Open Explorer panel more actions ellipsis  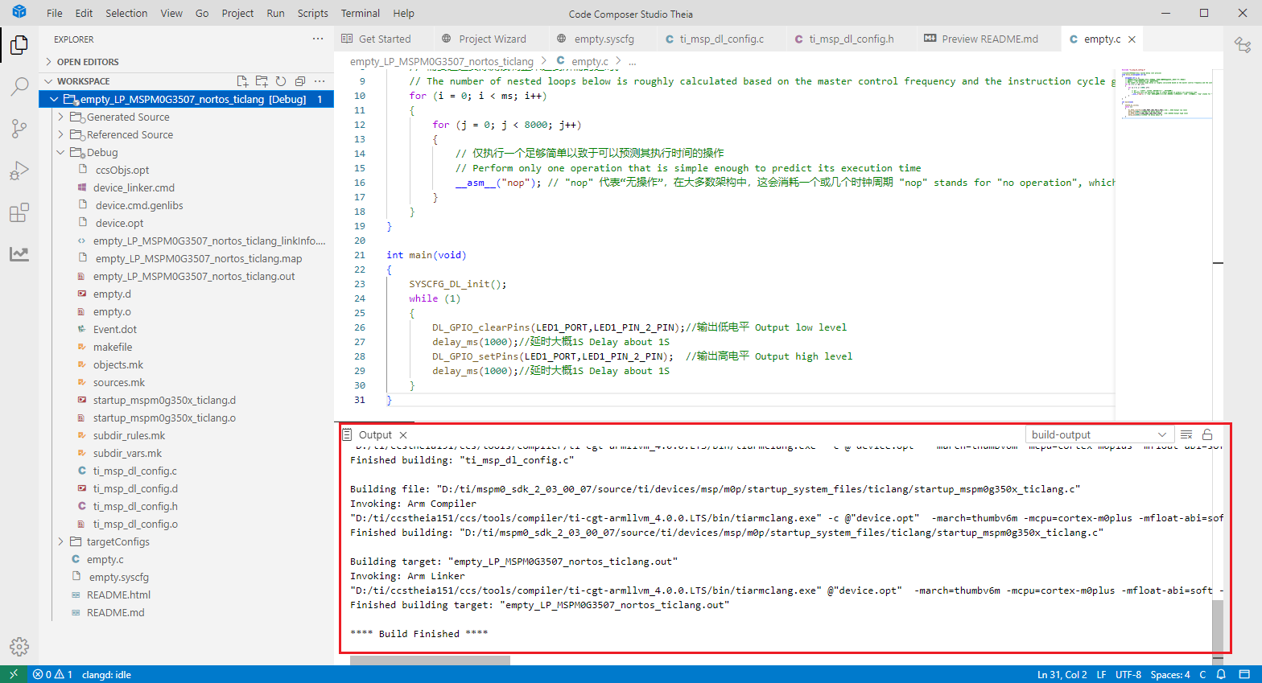tap(318, 39)
